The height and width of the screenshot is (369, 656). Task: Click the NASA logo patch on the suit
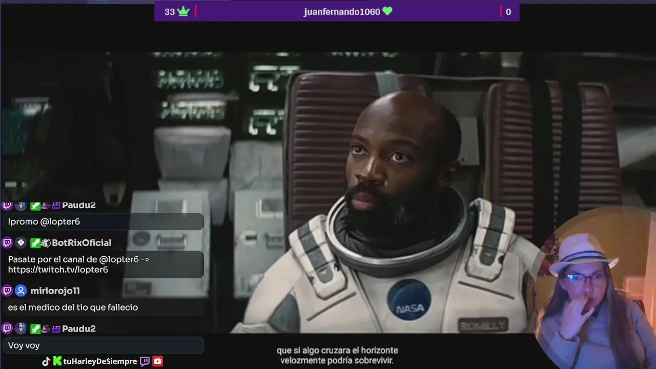tap(409, 300)
